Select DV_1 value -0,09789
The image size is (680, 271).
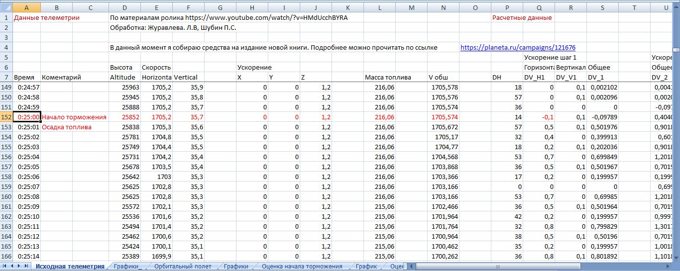602,117
